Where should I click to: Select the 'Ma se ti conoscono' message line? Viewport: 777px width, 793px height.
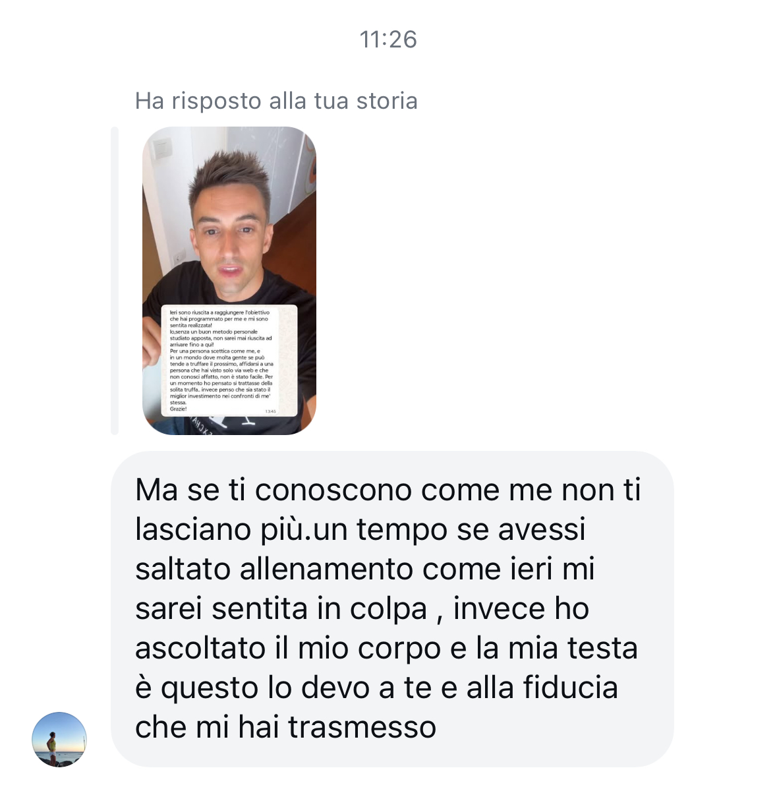388,490
